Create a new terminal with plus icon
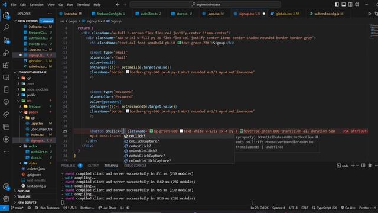Screen dimensions: 378x213 point(353,166)
